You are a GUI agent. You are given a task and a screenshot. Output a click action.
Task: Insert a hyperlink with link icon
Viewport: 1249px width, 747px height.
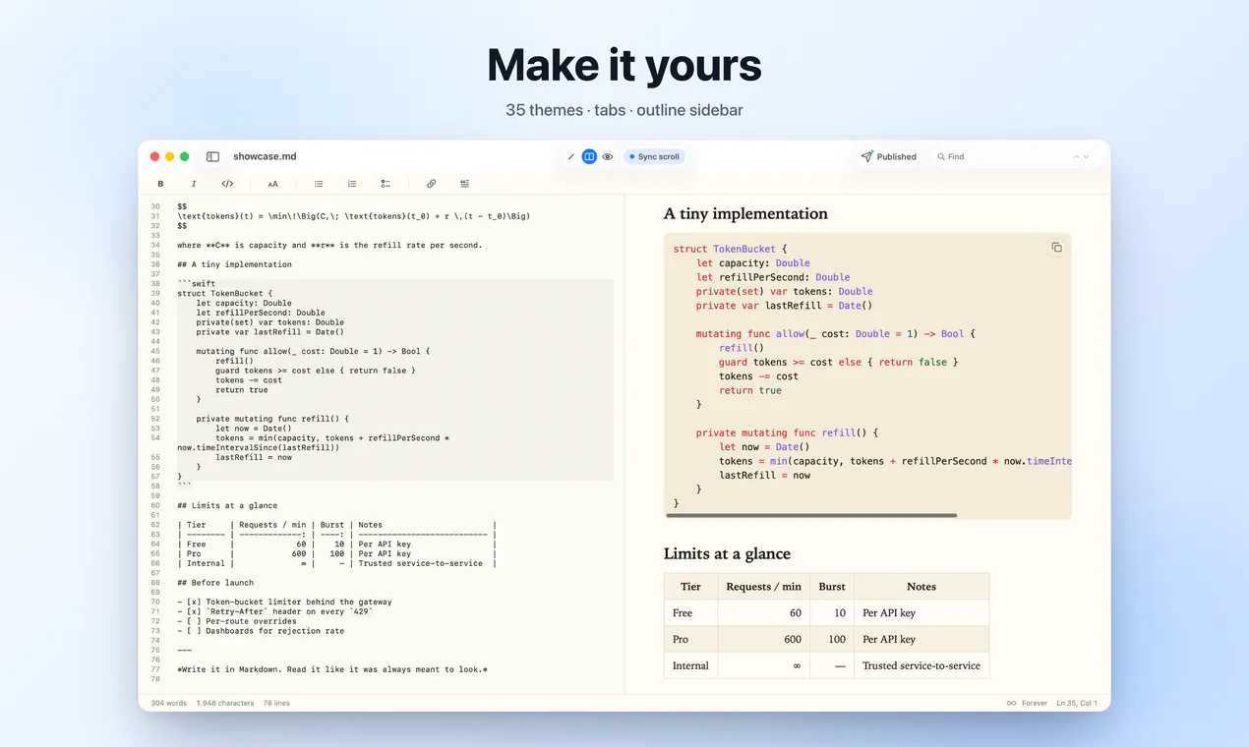(x=431, y=184)
